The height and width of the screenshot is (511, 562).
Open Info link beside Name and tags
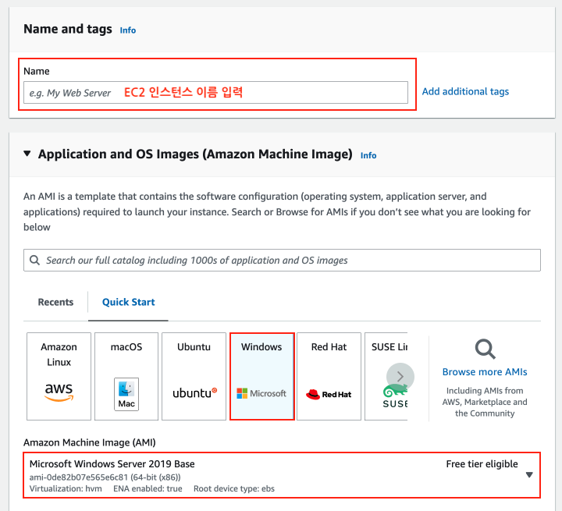tap(128, 30)
